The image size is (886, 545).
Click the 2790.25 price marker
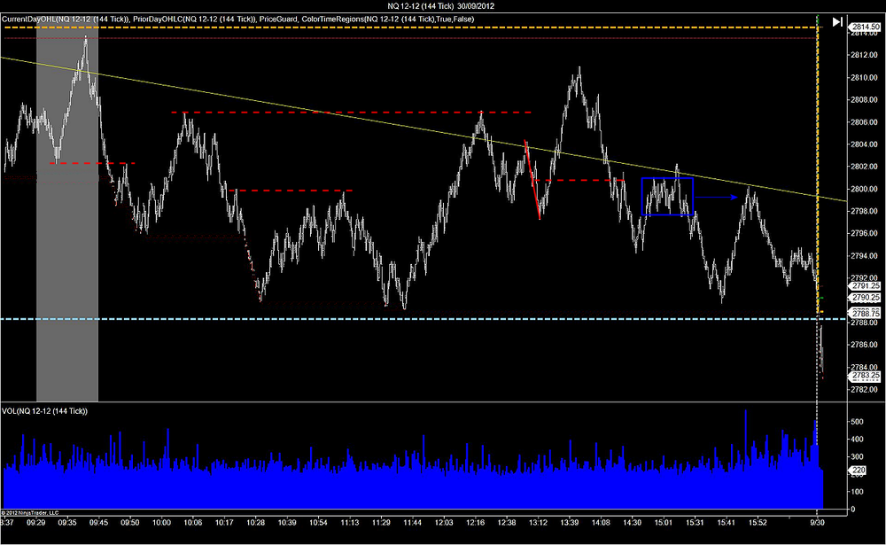866,298
